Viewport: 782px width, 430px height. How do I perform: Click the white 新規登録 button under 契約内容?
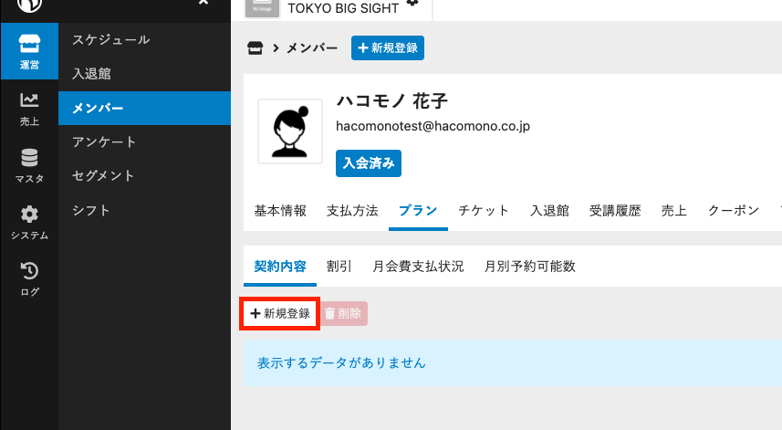pos(280,314)
